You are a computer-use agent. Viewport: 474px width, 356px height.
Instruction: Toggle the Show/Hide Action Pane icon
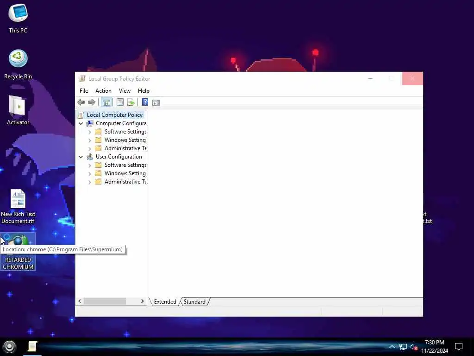[x=156, y=102]
